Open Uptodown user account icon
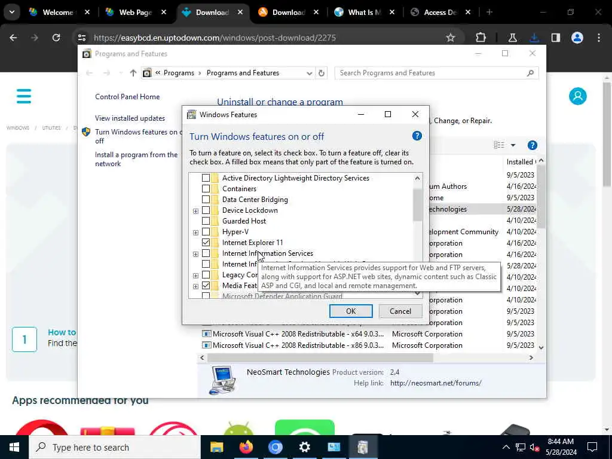612x459 pixels. point(578,96)
